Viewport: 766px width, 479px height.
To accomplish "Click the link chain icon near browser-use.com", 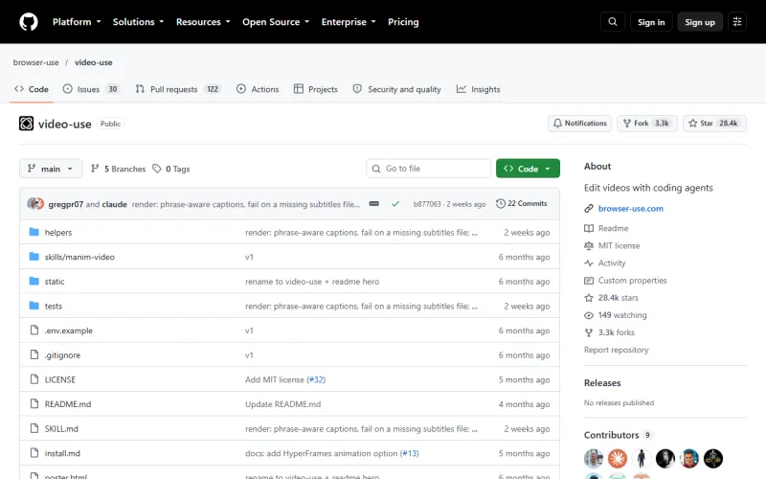I will (589, 209).
